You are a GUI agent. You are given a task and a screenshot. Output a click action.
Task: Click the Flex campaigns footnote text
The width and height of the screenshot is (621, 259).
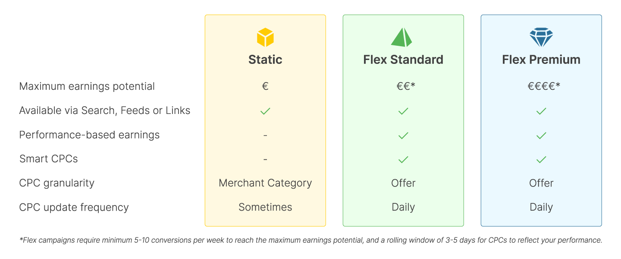click(310, 240)
